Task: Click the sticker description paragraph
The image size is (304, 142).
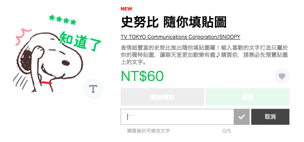Action: [x=204, y=55]
